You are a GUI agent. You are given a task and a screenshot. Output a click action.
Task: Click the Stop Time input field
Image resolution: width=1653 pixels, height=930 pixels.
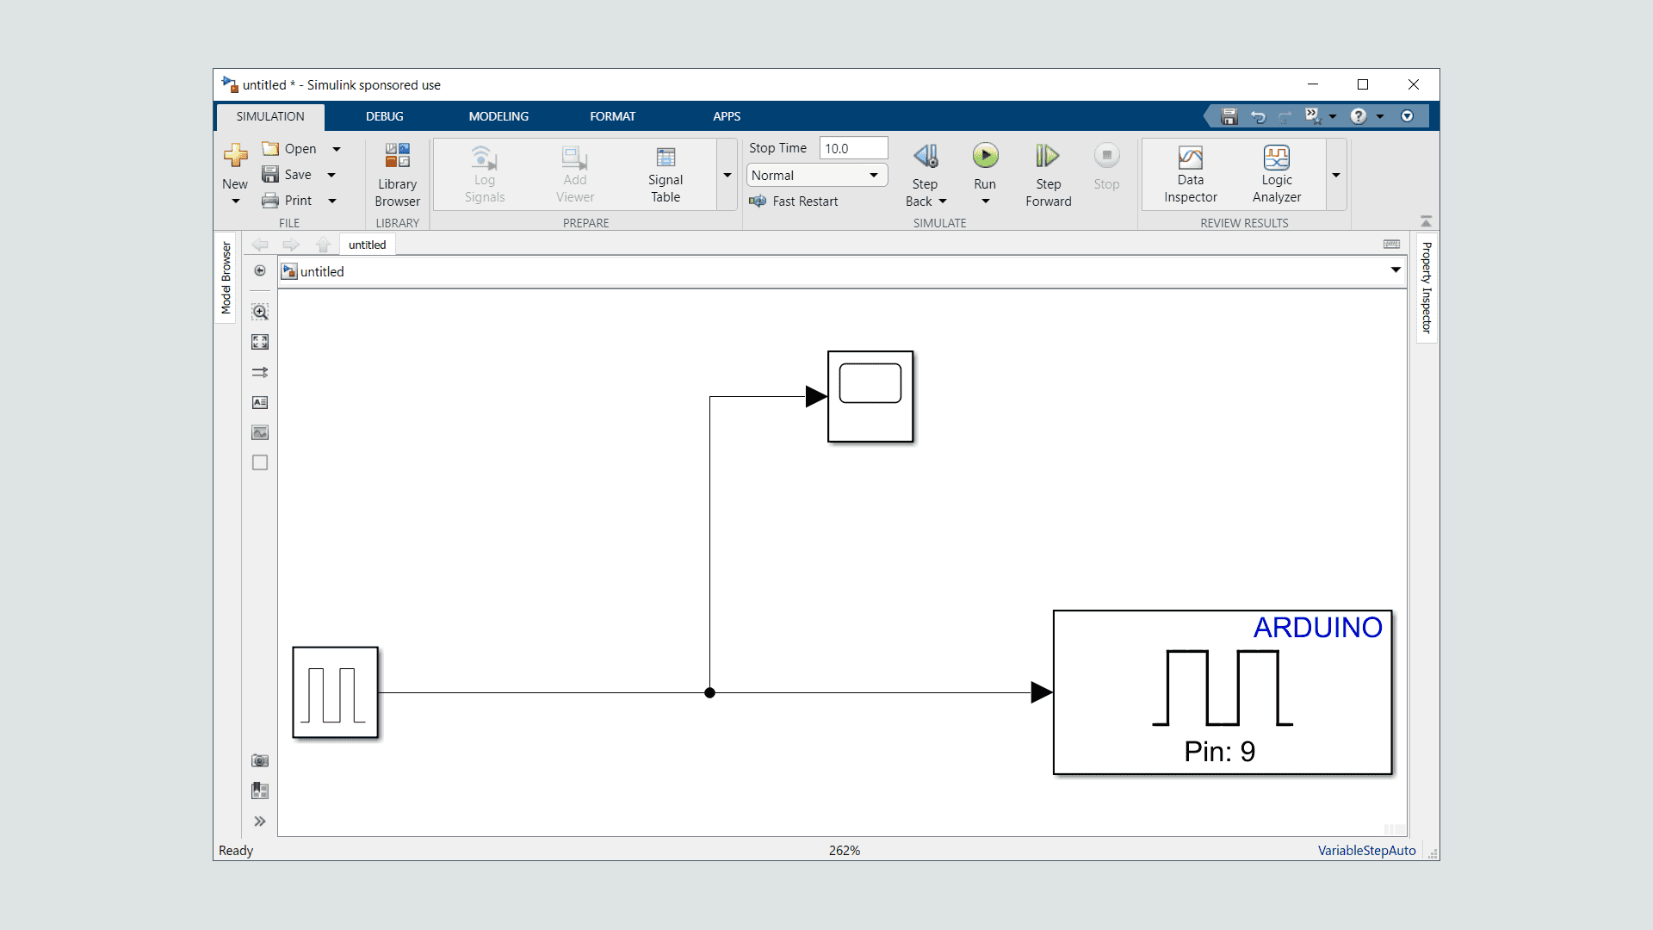(x=852, y=148)
